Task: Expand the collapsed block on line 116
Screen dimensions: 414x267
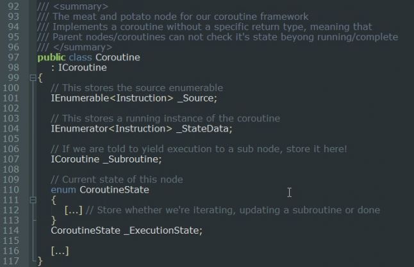Action: 60,251
